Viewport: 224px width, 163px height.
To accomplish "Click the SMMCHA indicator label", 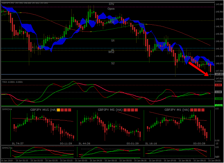I will point(7,109).
